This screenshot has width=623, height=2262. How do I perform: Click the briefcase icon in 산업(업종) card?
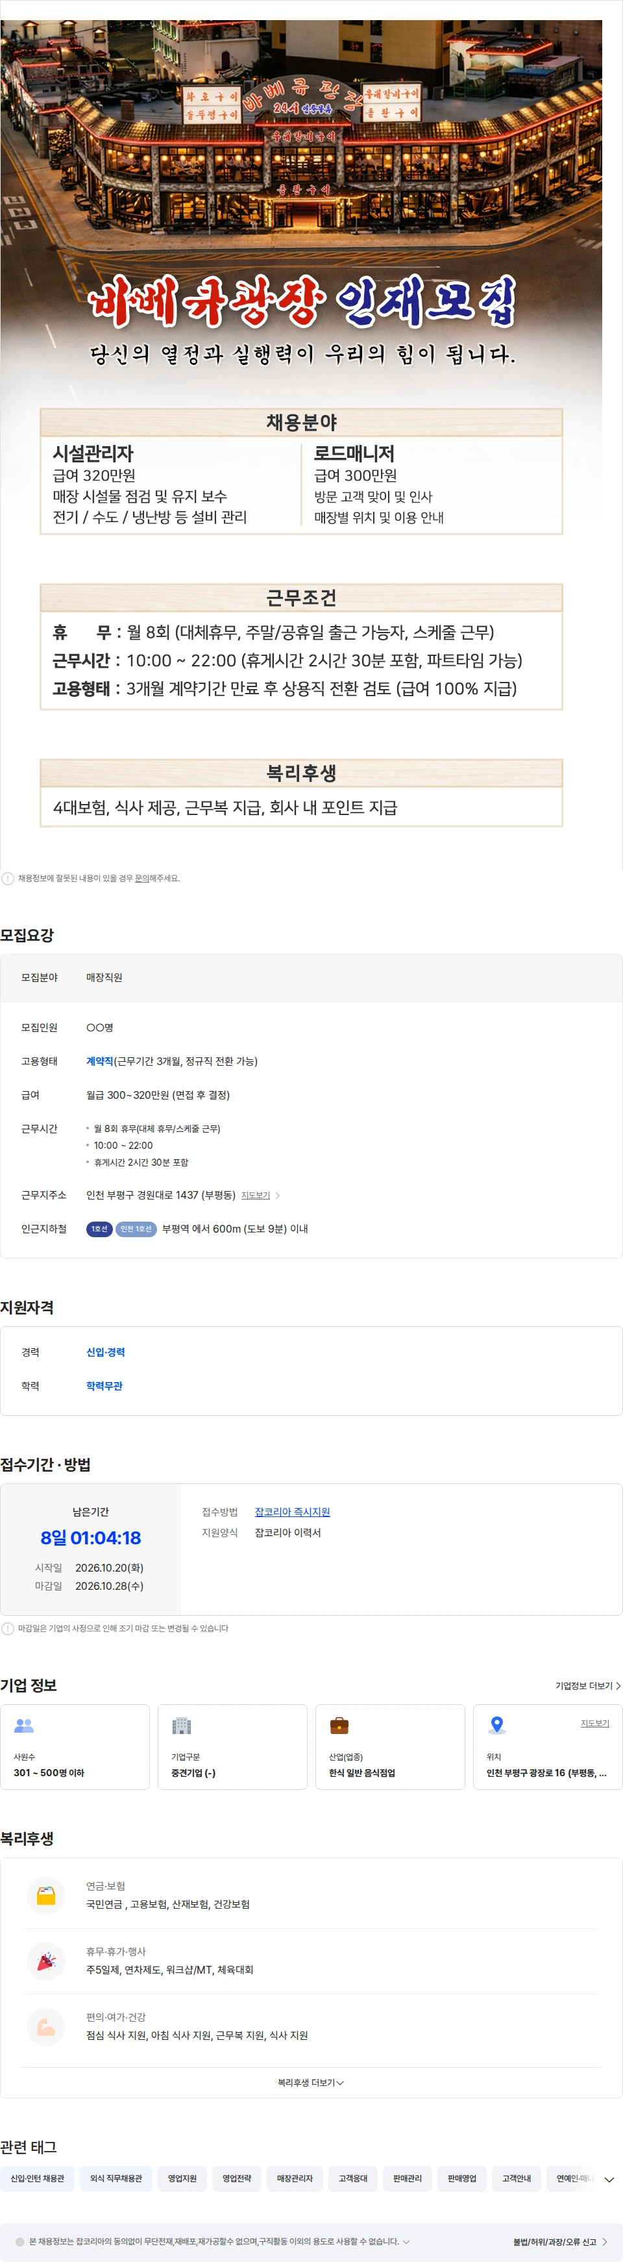pos(339,1725)
